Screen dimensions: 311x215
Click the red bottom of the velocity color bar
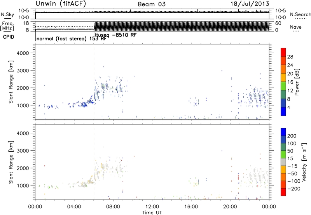coord(283,192)
